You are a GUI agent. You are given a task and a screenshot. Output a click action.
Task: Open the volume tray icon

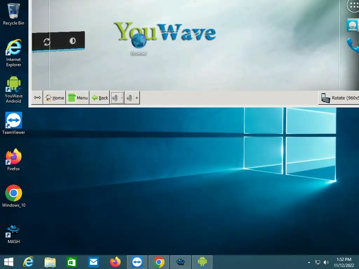[x=326, y=262]
